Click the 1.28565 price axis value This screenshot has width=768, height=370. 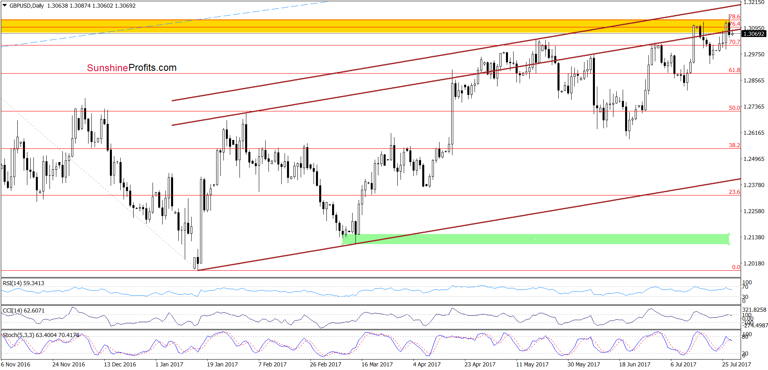(754, 80)
